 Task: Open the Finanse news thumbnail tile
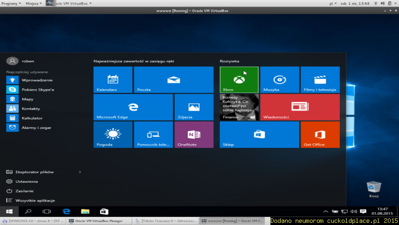pos(239,107)
